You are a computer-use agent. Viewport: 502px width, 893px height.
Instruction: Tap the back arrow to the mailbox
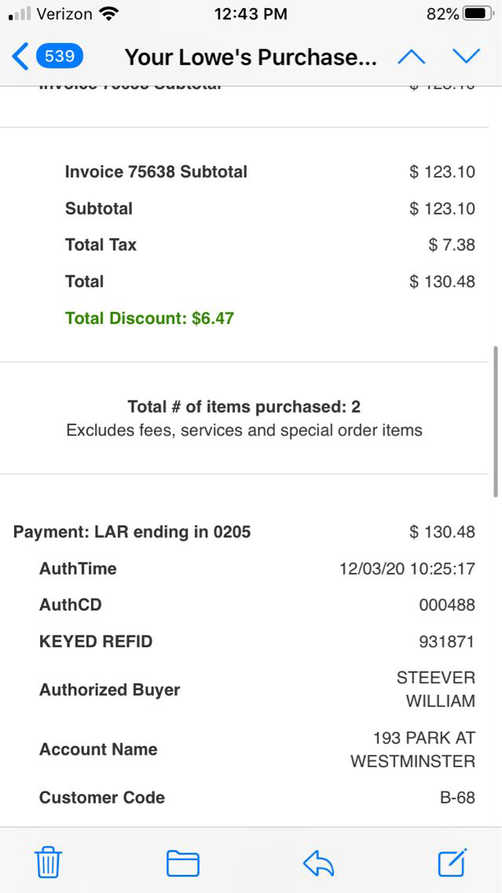coord(20,57)
